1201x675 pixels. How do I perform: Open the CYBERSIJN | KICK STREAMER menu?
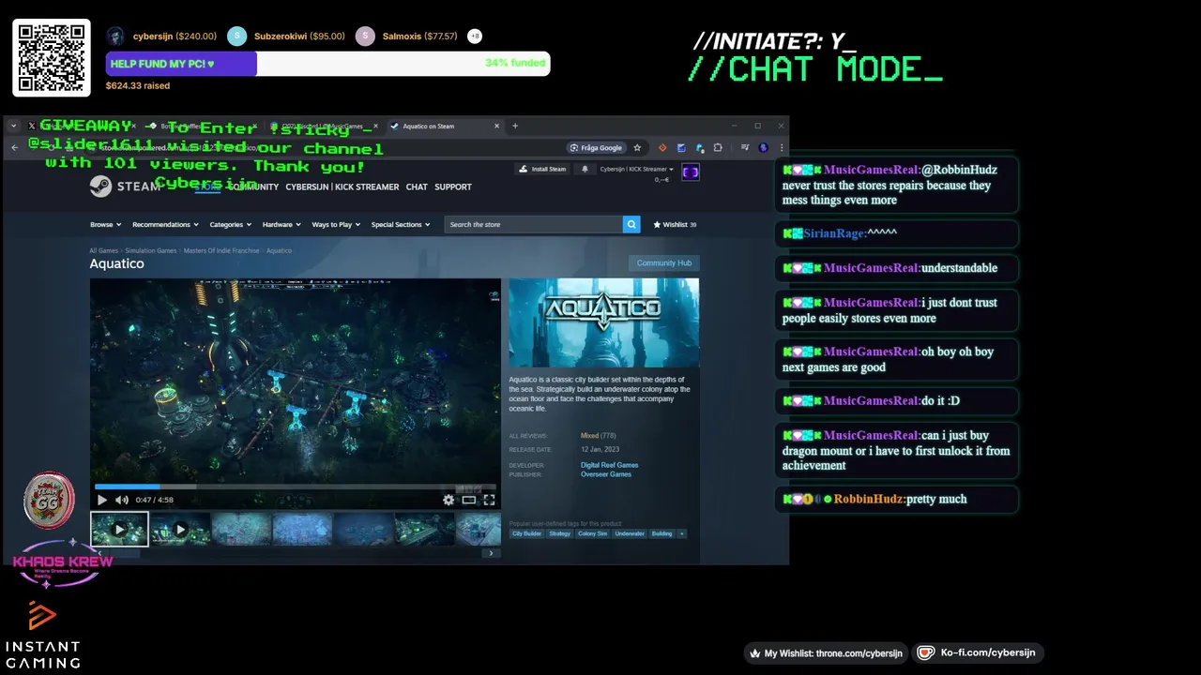click(342, 187)
